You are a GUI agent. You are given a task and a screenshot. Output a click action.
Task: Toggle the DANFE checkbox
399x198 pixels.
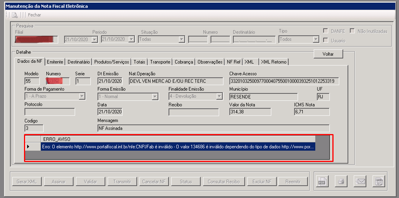tap(325, 31)
